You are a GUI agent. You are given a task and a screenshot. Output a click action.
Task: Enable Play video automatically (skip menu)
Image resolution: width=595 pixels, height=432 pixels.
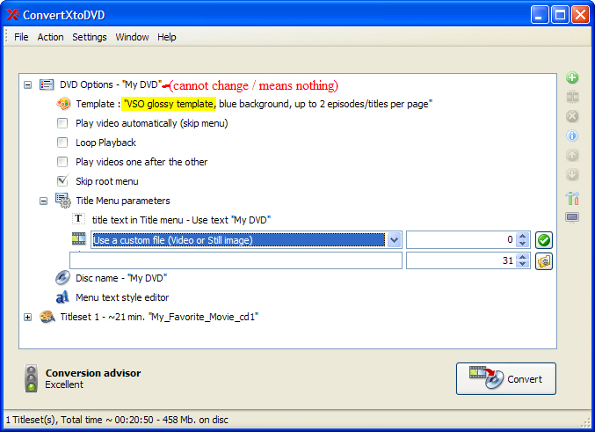(x=62, y=123)
